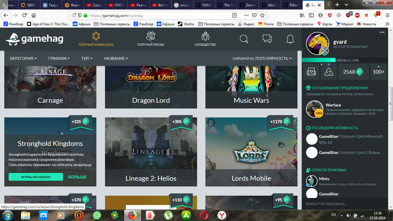Click the Gamehag search magnifier icon
Viewport: 393px width, 221px height.
tap(244, 39)
